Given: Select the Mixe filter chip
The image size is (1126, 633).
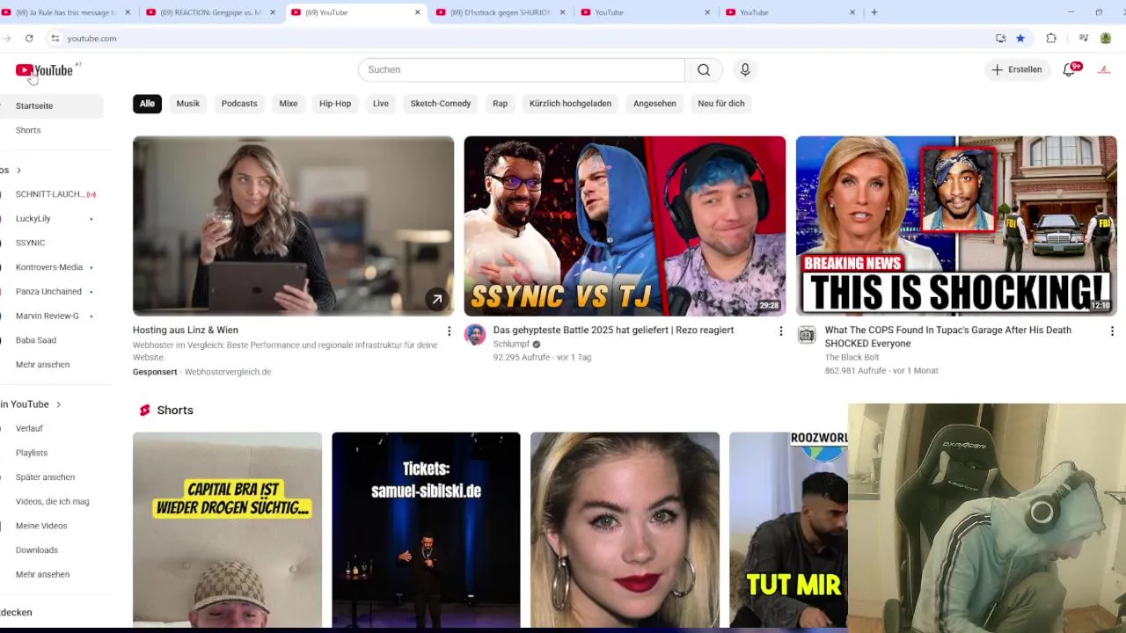Looking at the screenshot, I should [x=289, y=104].
